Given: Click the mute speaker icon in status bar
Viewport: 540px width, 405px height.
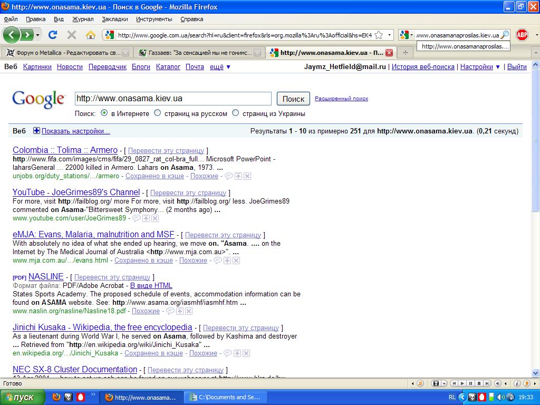Looking at the screenshot, I should pos(497,383).
